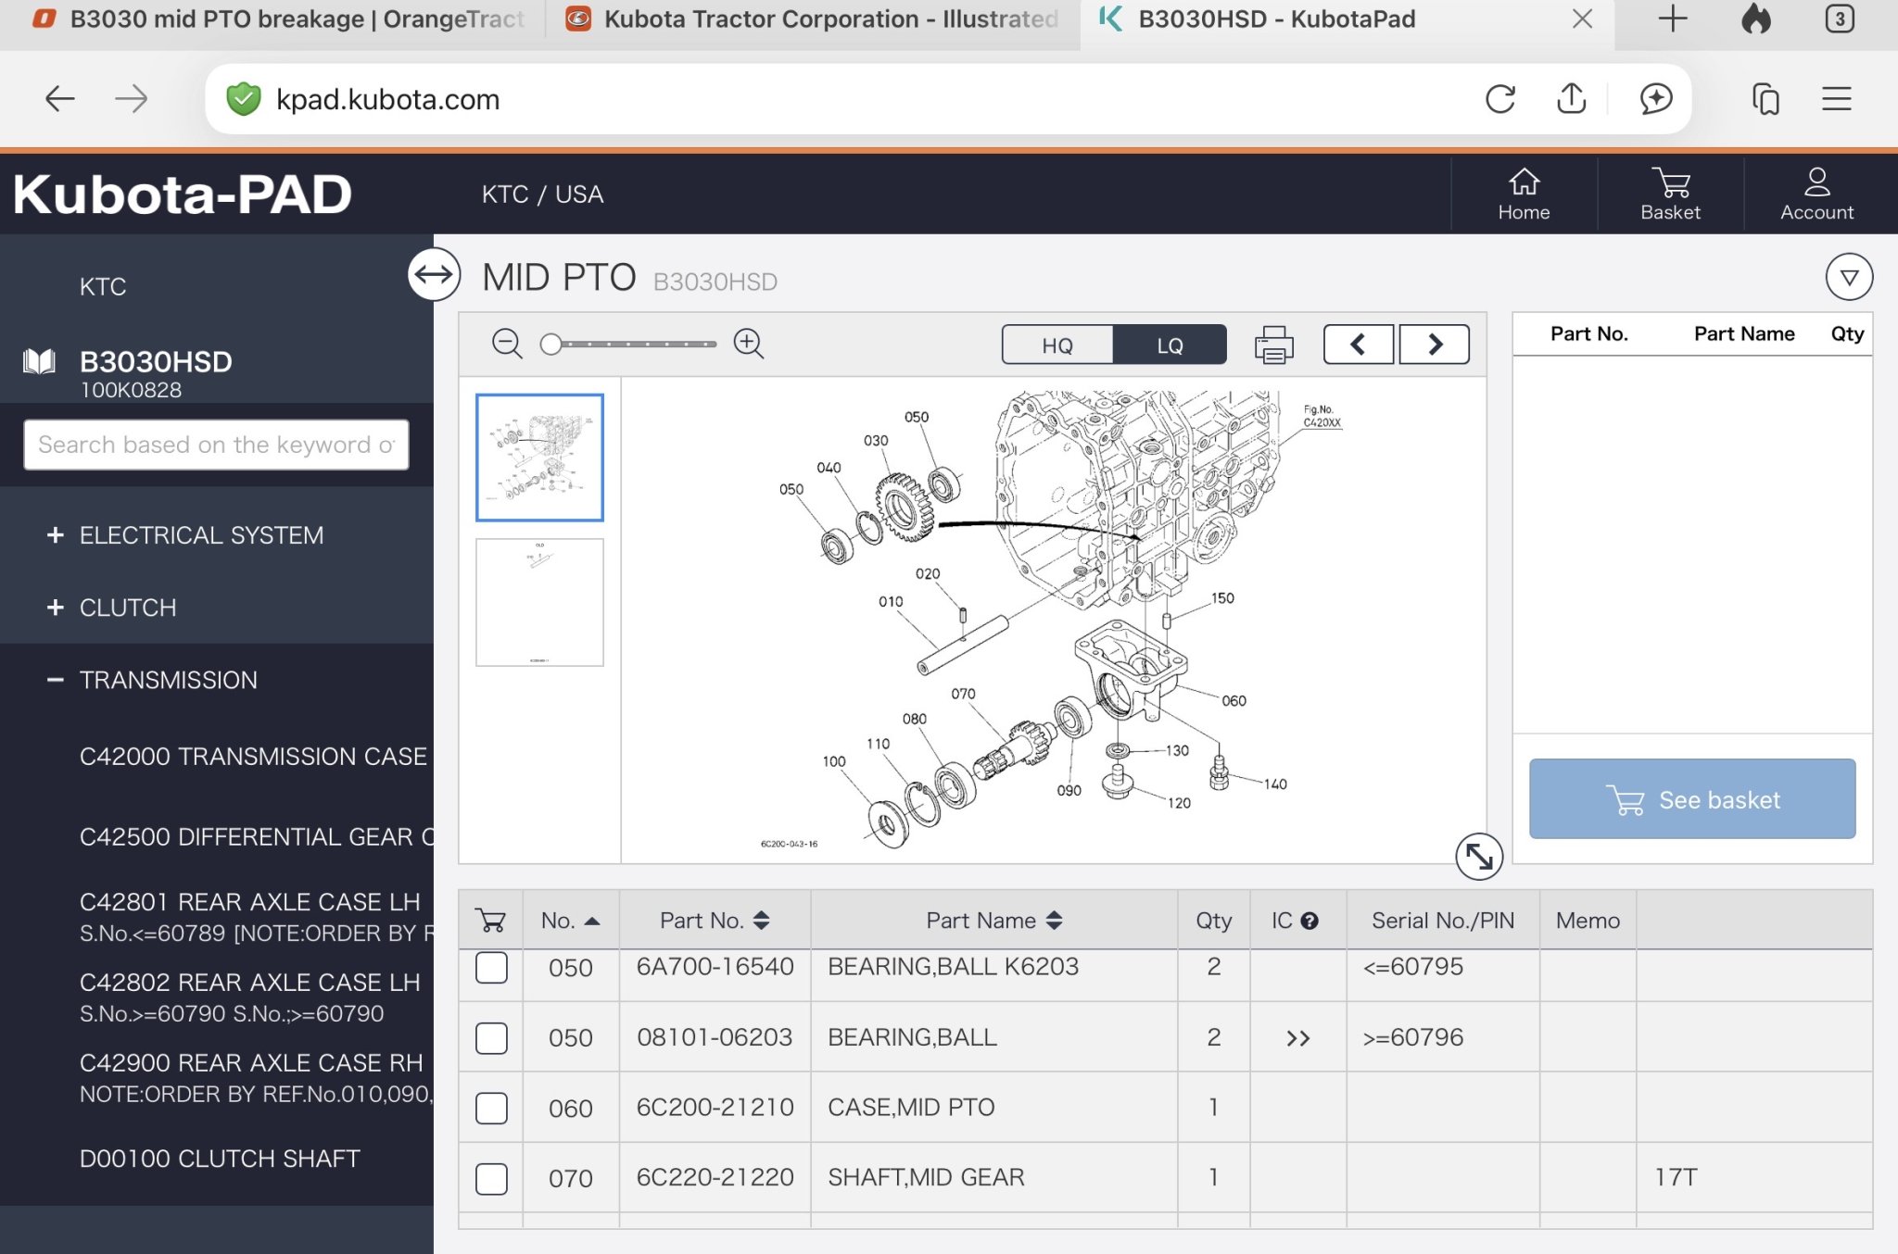Collapse sidebar with the double-arrow icon

point(434,274)
